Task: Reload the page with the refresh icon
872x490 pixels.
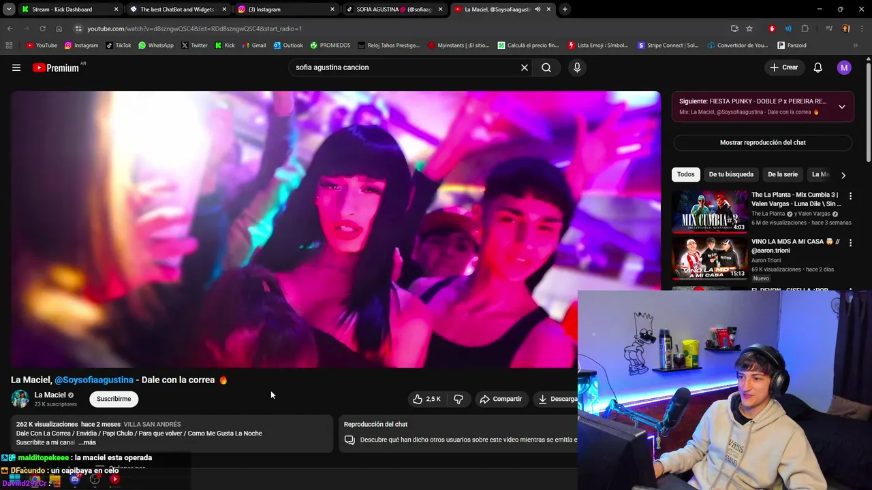Action: pyautogui.click(x=42, y=29)
